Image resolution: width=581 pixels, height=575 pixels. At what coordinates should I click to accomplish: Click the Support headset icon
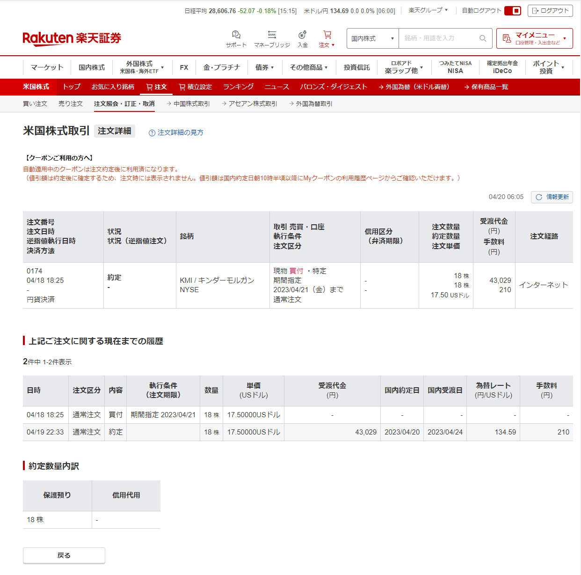coord(236,35)
